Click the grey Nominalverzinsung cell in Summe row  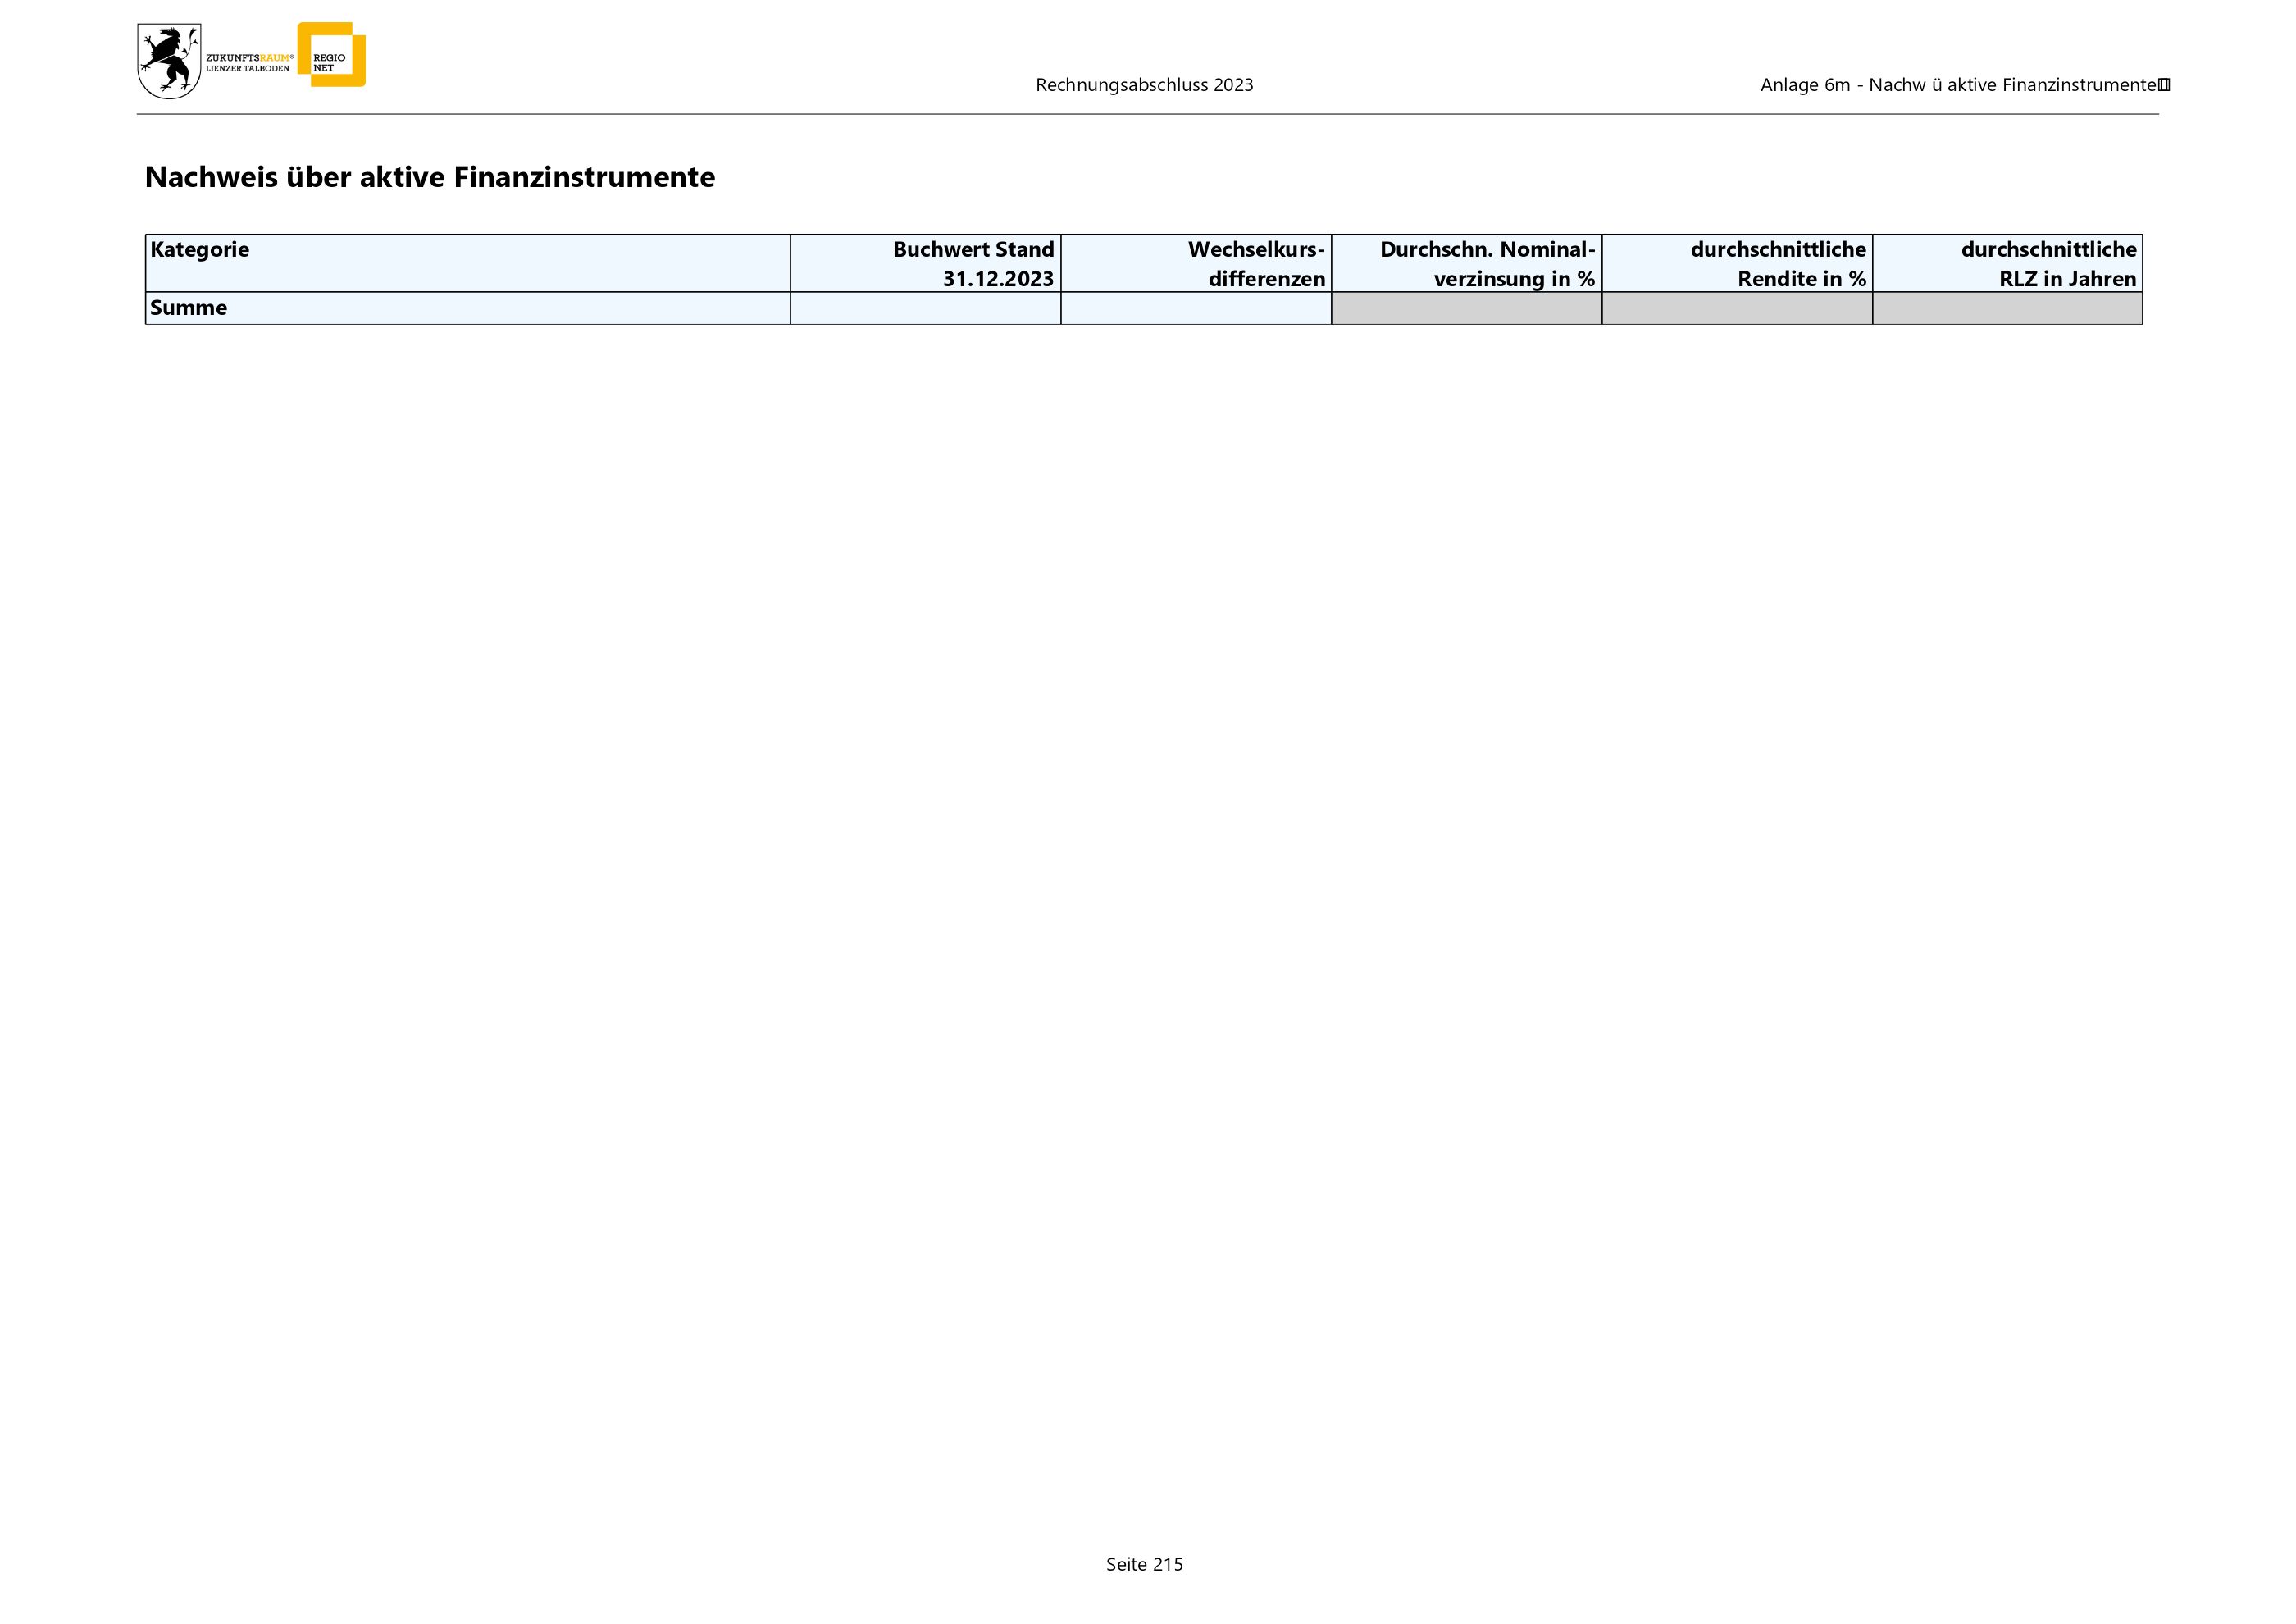pos(1466,308)
